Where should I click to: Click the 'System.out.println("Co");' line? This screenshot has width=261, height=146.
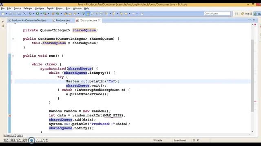93,81
